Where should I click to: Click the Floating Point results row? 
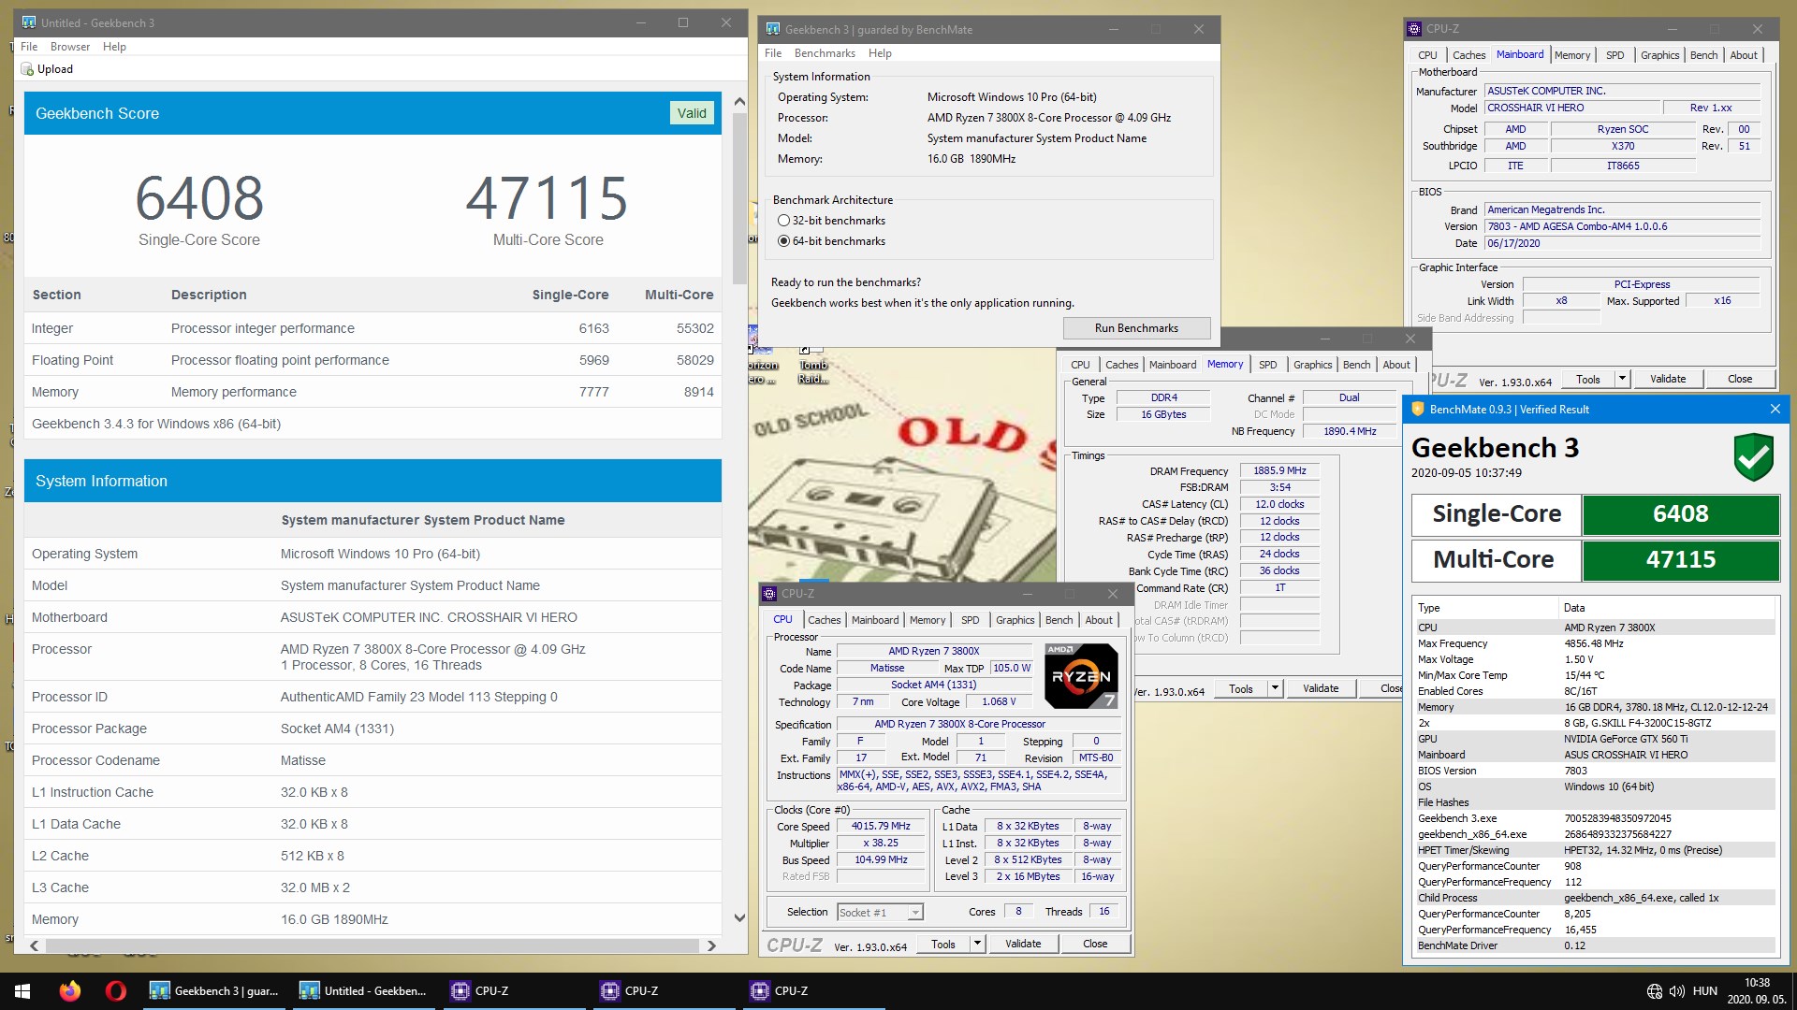click(373, 360)
